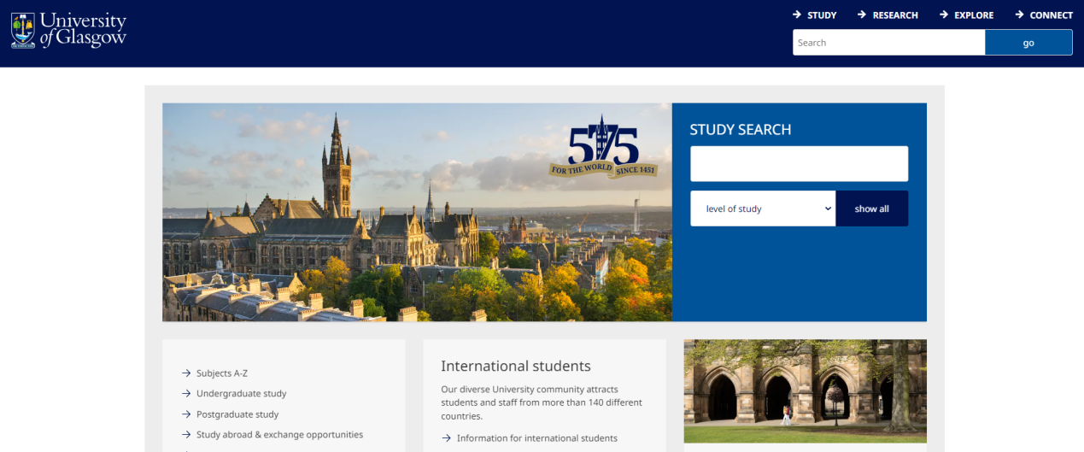Click the University of Glasgow crest logo
The height and width of the screenshot is (452, 1084).
coord(22,30)
